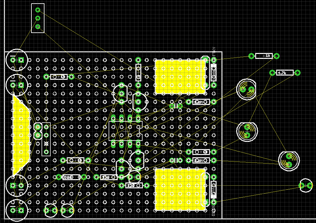
Task: Select the lowest spiral-pad round component
Action: point(289,161)
